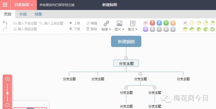Open the apps grid icon

5,5
